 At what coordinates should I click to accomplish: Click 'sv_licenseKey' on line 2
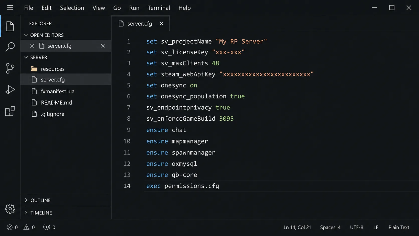point(184,52)
